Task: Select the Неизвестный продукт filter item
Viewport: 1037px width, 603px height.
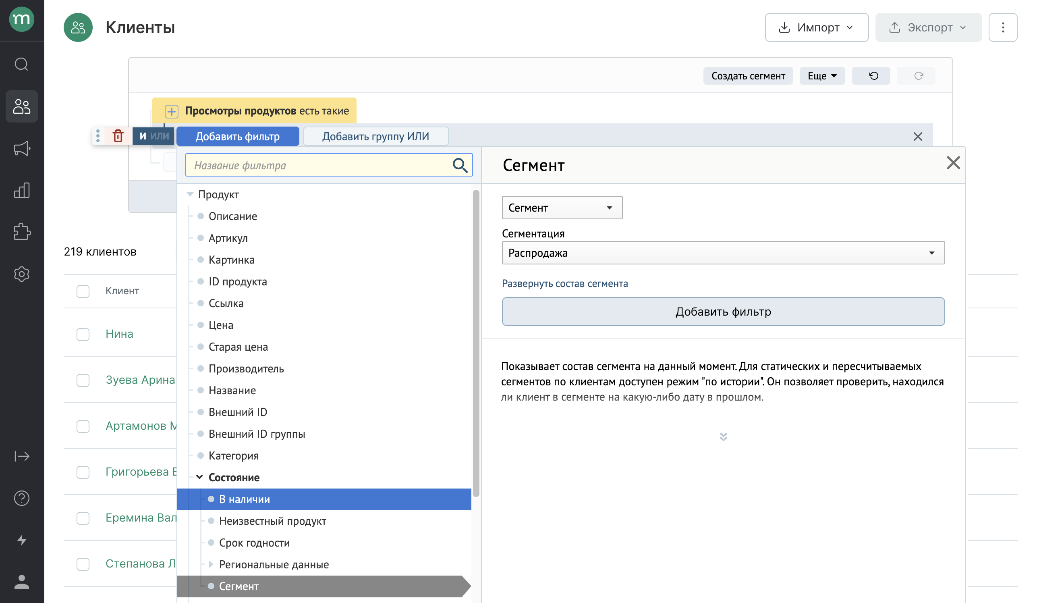Action: [x=272, y=521]
